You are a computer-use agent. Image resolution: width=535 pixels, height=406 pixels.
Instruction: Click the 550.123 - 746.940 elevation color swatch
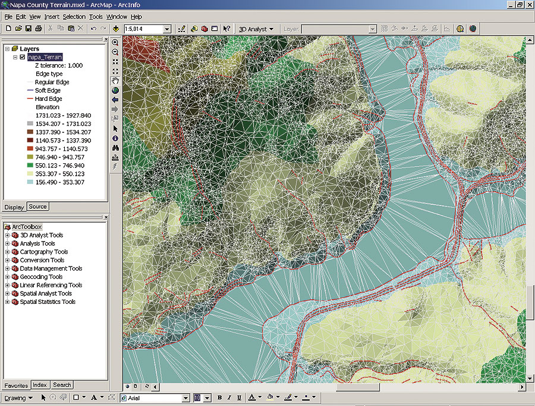pyautogui.click(x=29, y=166)
